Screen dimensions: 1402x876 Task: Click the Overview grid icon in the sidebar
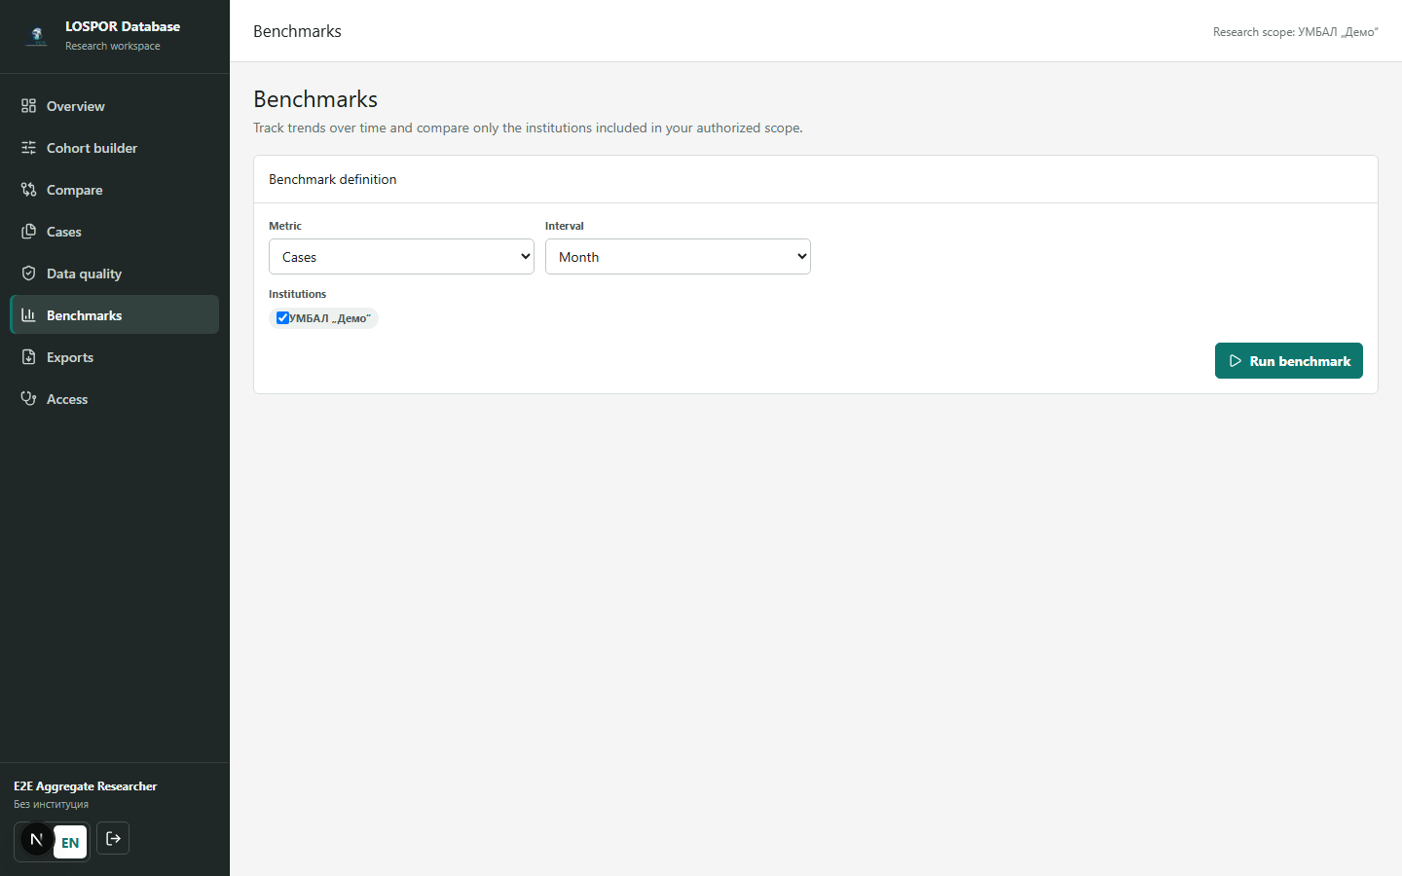(28, 106)
